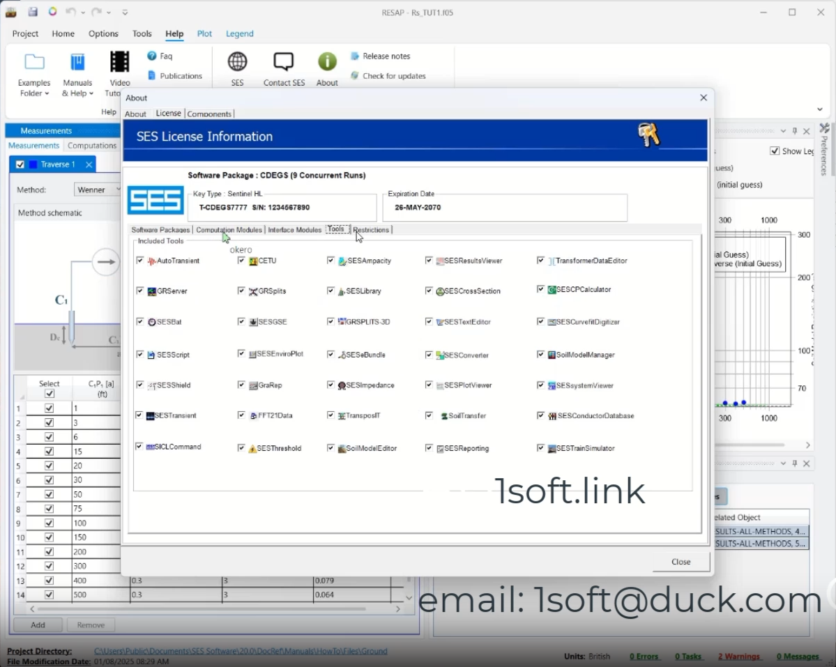This screenshot has height=667, width=836.
Task: Toggle the Show Legend checkbox
Action: click(775, 151)
